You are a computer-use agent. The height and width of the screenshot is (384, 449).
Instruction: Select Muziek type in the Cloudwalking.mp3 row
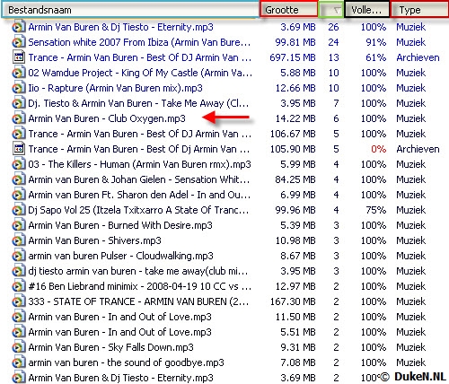(410, 256)
